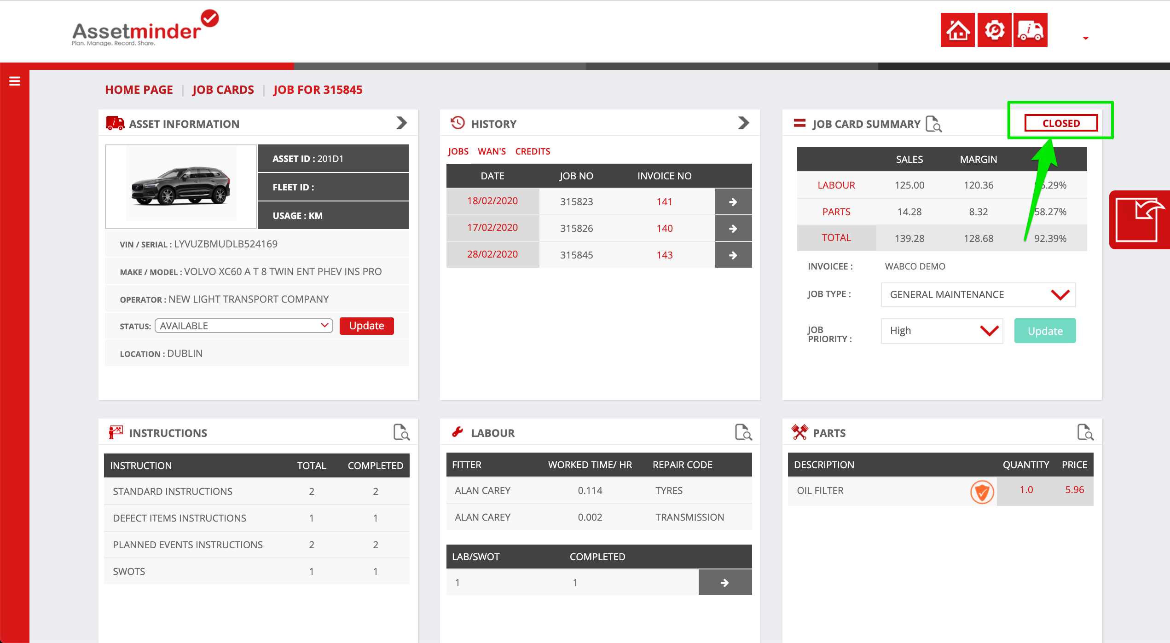
Task: Open the asset STATUS Available dropdown
Action: tap(244, 326)
